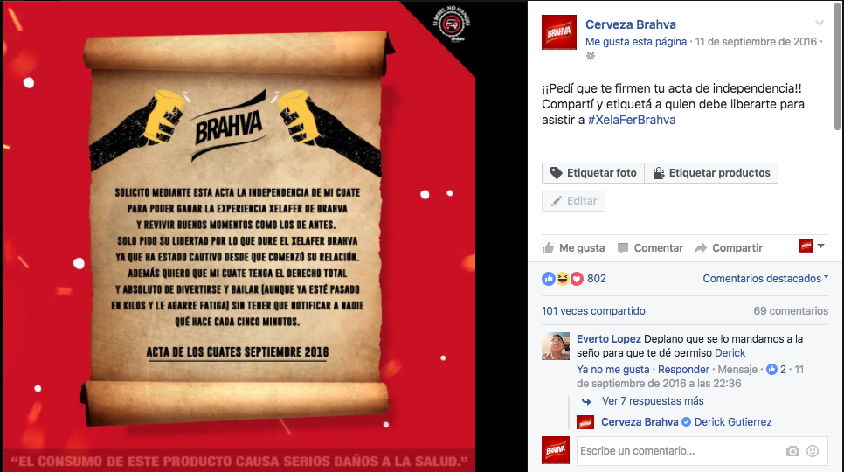Click the Etiquetar foto button

(x=593, y=173)
